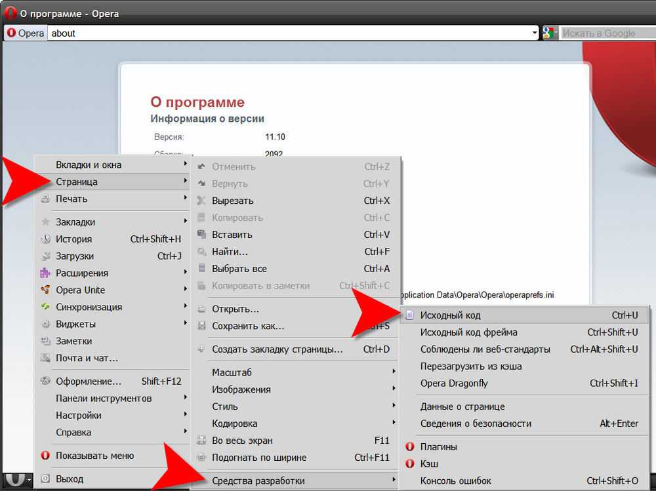Expand the Настройки submenu arrow
656x491 pixels.
185,414
